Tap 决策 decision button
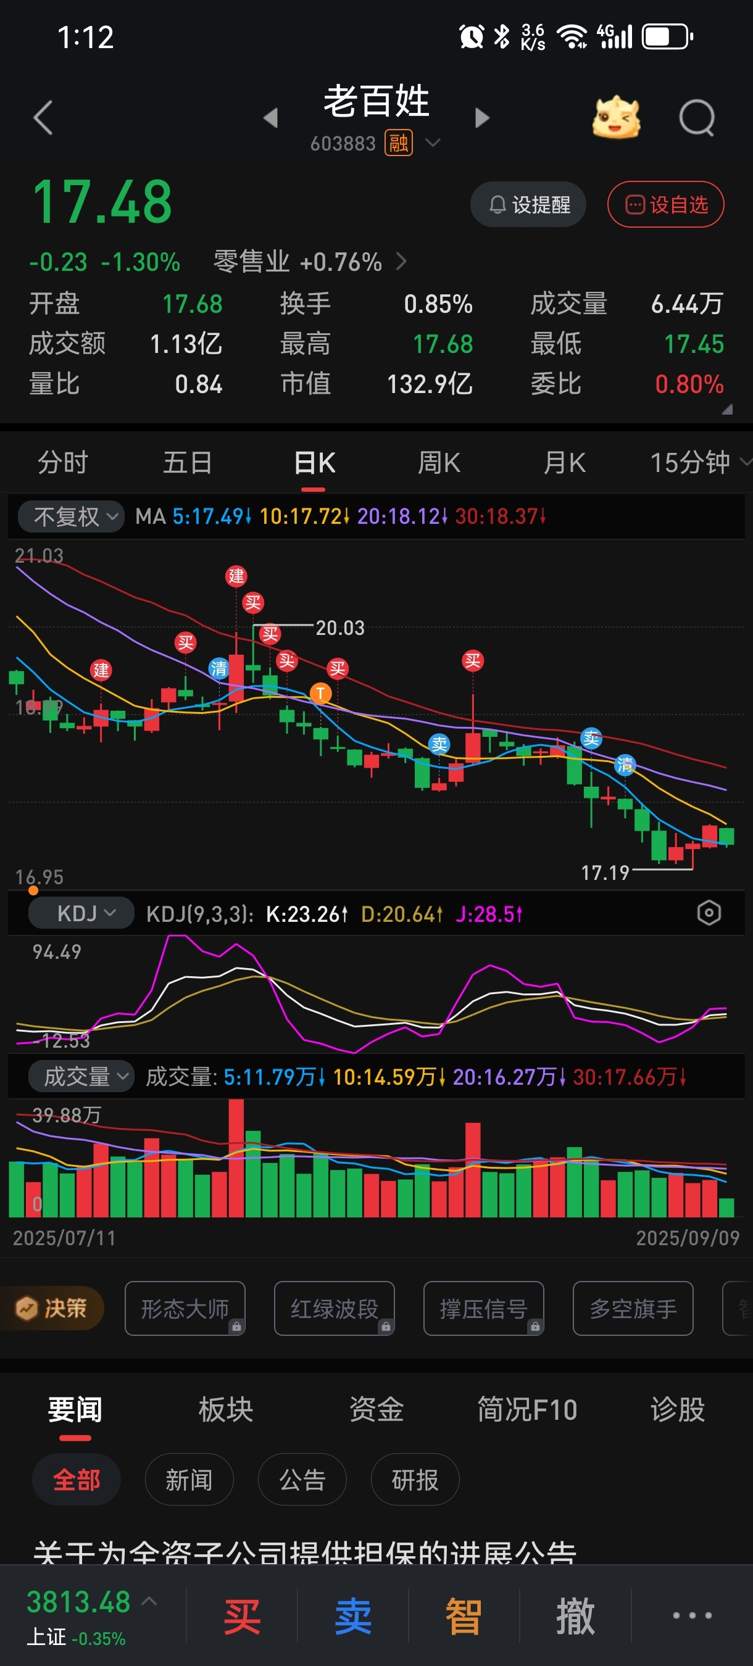Image resolution: width=753 pixels, height=1666 pixels. [x=52, y=1308]
